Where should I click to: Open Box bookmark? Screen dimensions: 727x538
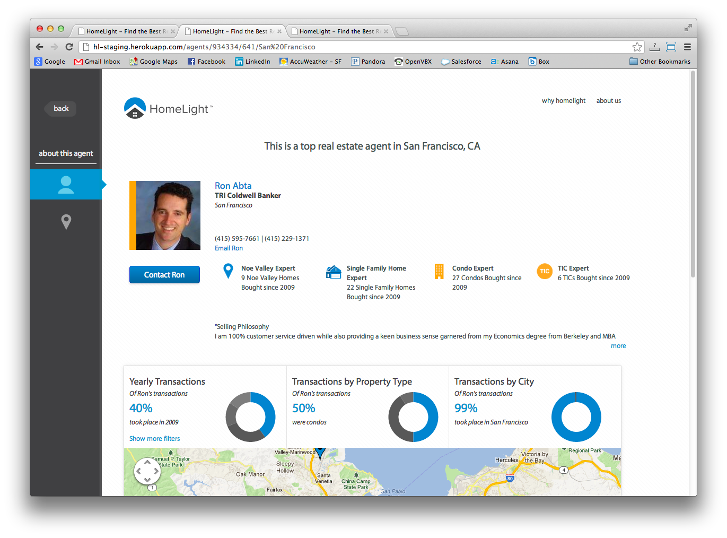[539, 62]
